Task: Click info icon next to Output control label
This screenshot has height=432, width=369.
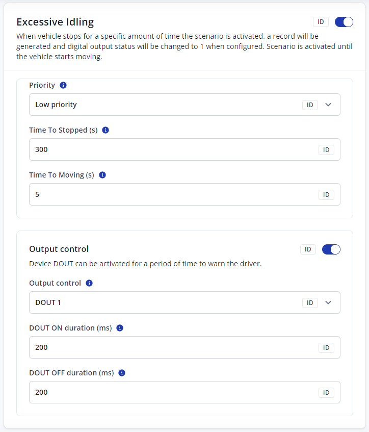Action: coord(89,283)
